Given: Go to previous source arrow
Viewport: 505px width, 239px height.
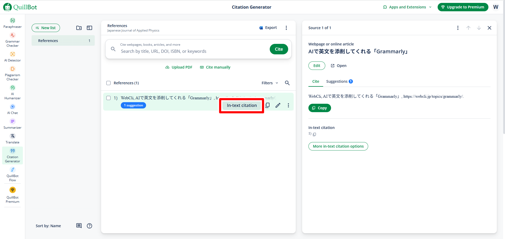Looking at the screenshot, I should tap(468, 28).
